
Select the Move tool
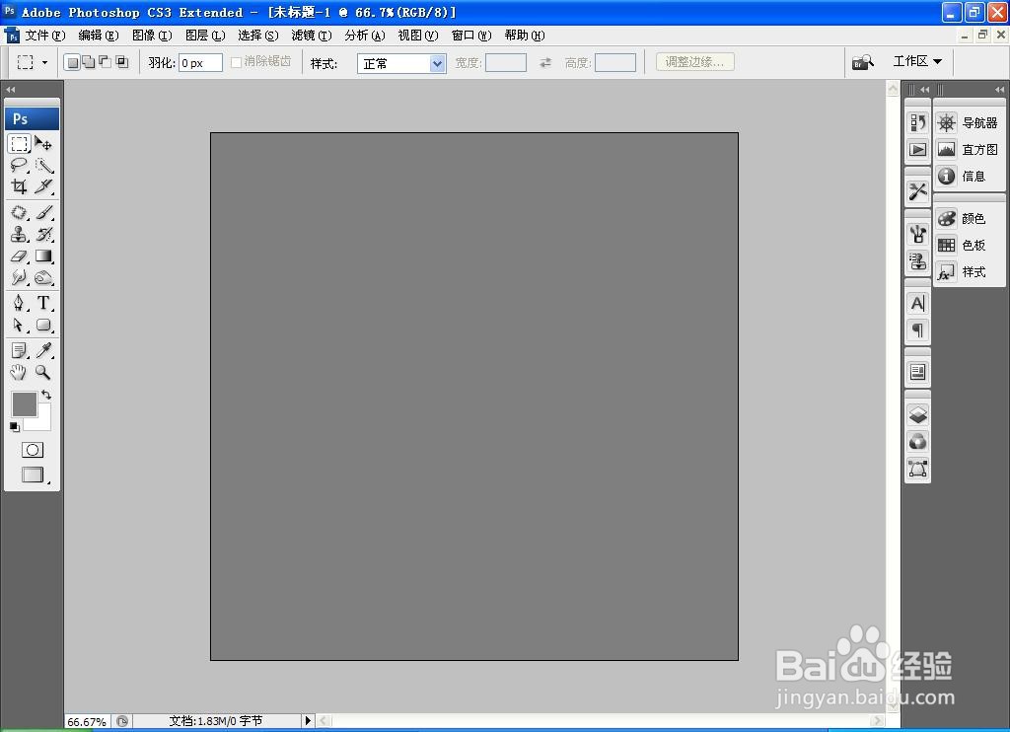[43, 143]
